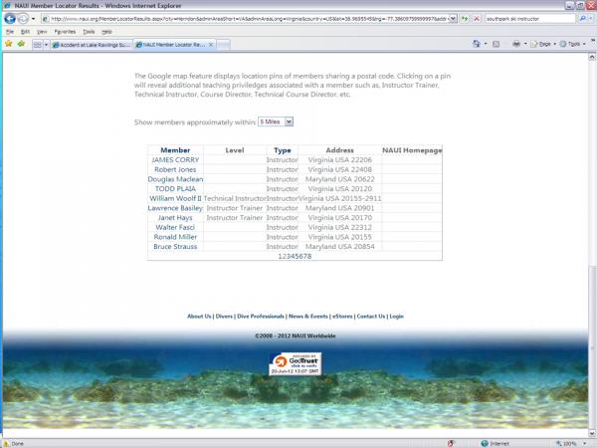Click the pop-up blocker status bar icon
597x448 pixels.
point(451,443)
